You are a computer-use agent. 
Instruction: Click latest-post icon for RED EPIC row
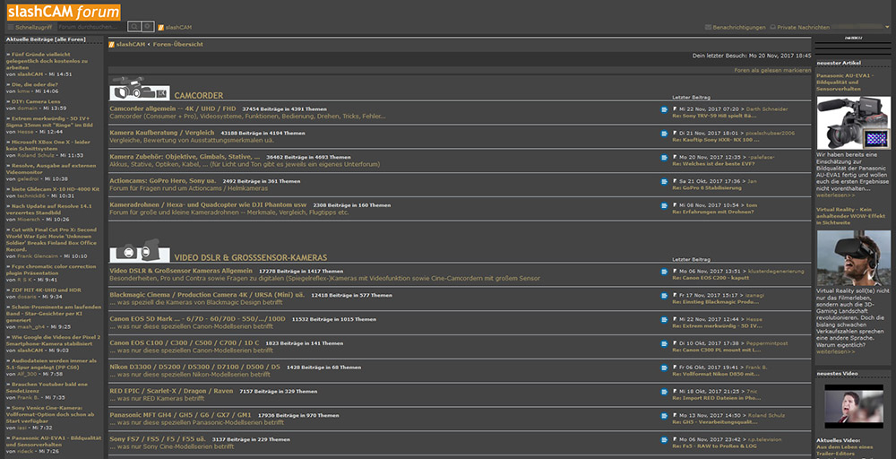[664, 392]
